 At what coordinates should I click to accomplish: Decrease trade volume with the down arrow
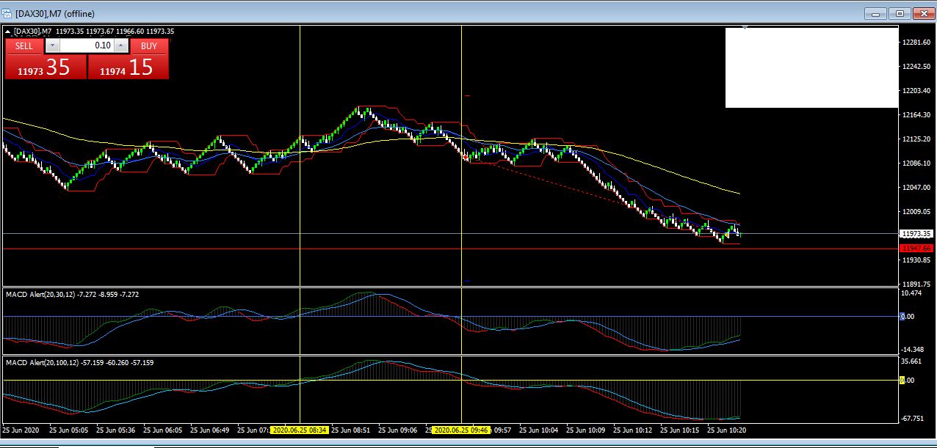pos(51,45)
